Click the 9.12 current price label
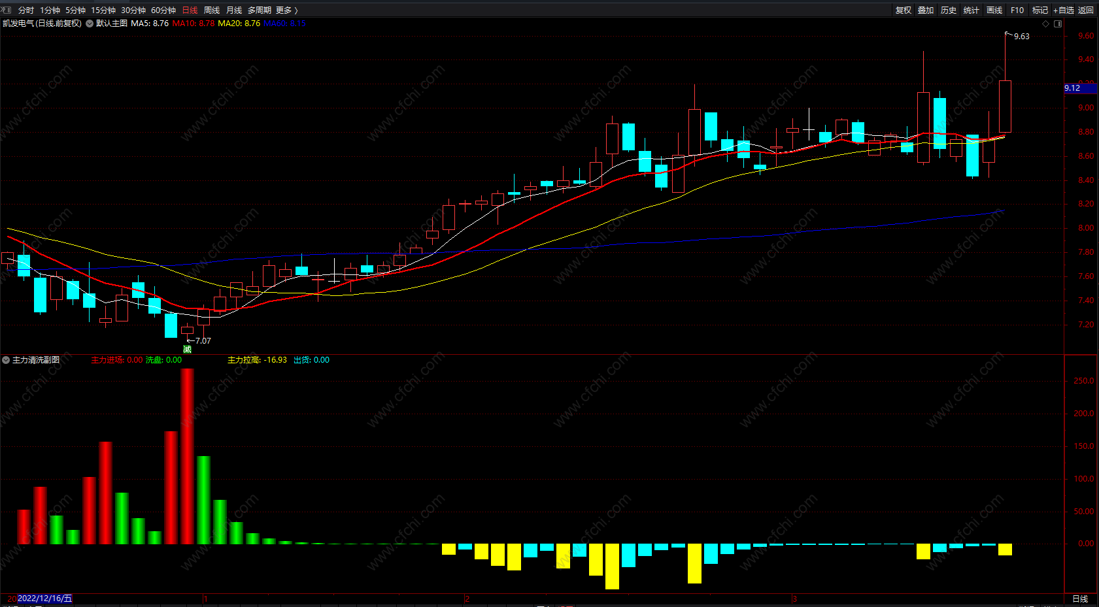Image resolution: width=1099 pixels, height=607 pixels. click(x=1072, y=88)
